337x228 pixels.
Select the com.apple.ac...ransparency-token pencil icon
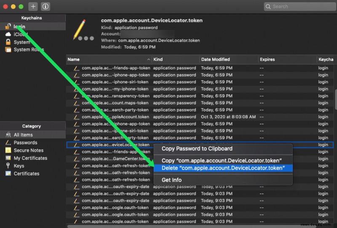pyautogui.click(x=76, y=96)
